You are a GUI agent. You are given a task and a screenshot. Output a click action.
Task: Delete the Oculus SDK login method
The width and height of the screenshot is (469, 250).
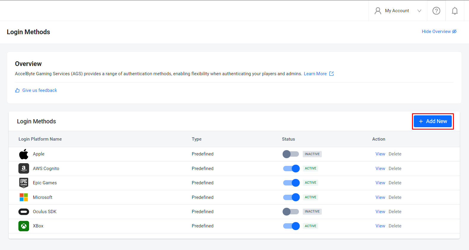pos(395,212)
